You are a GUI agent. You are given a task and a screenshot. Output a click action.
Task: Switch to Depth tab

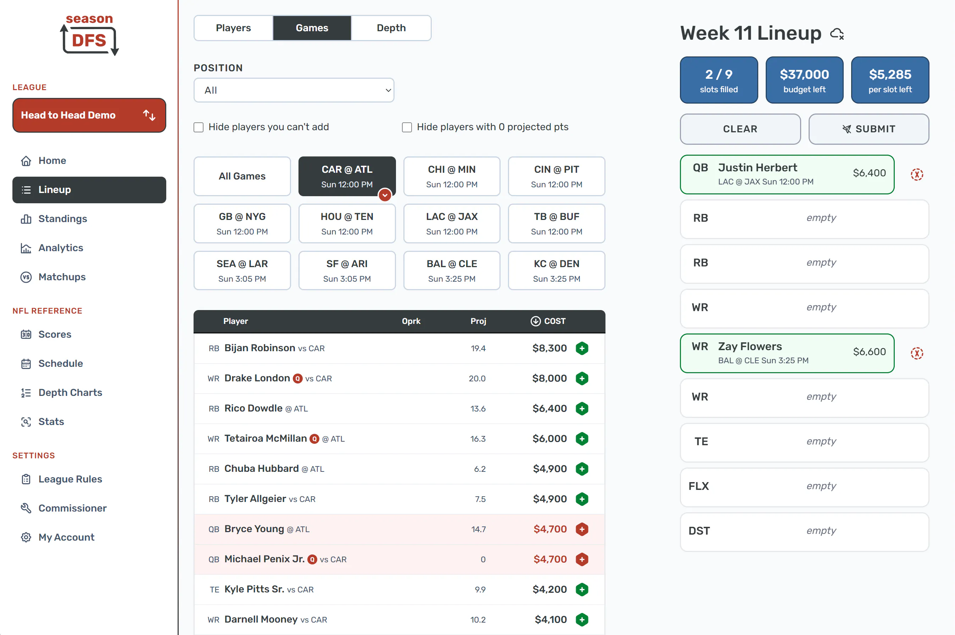tap(391, 28)
